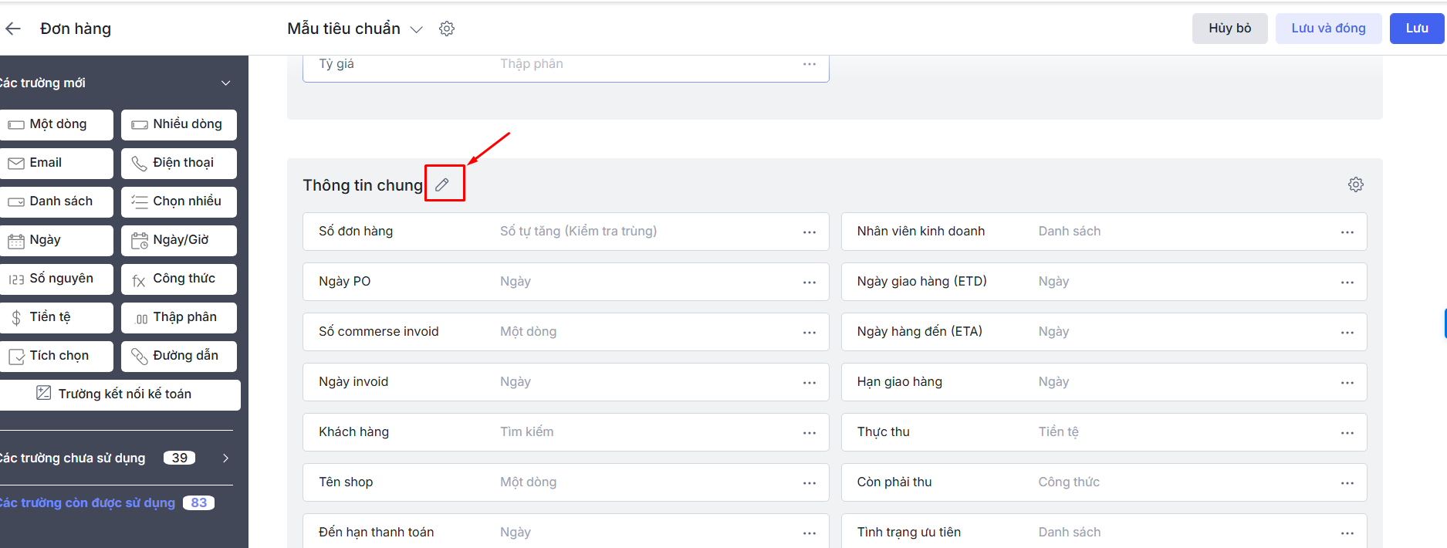Click the Lưu button
The width and height of the screenshot is (1447, 548).
click(1416, 29)
